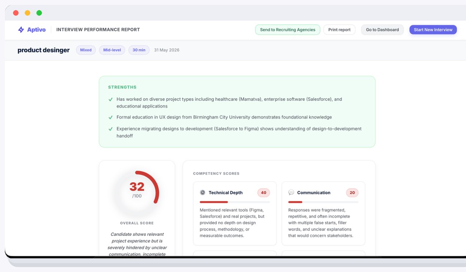Click the green maximize window button
This screenshot has width=466, height=272.
[39, 13]
